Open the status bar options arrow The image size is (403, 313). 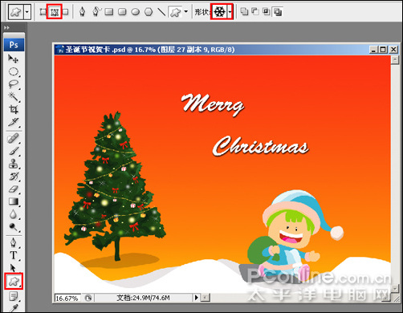click(197, 298)
